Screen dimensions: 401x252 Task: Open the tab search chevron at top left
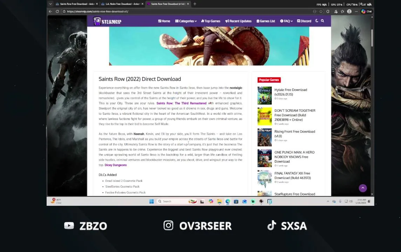click(50, 4)
